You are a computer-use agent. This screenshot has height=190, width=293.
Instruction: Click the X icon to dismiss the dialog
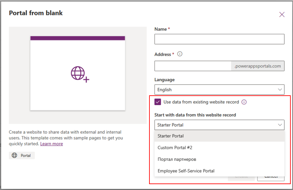click(x=282, y=14)
